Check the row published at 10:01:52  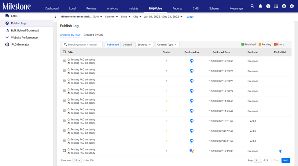64,121
